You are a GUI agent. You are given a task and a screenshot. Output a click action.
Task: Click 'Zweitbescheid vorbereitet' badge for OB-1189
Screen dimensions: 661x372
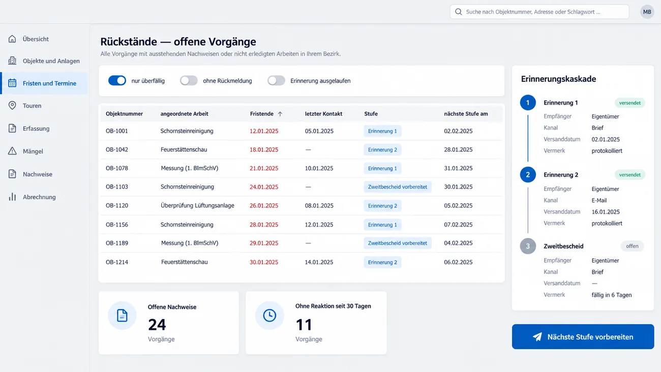[x=398, y=243]
